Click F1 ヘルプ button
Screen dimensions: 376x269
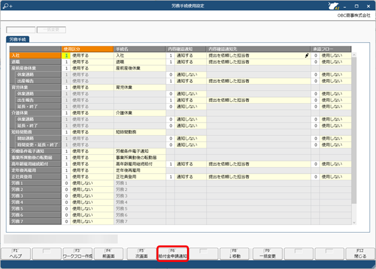click(16, 254)
